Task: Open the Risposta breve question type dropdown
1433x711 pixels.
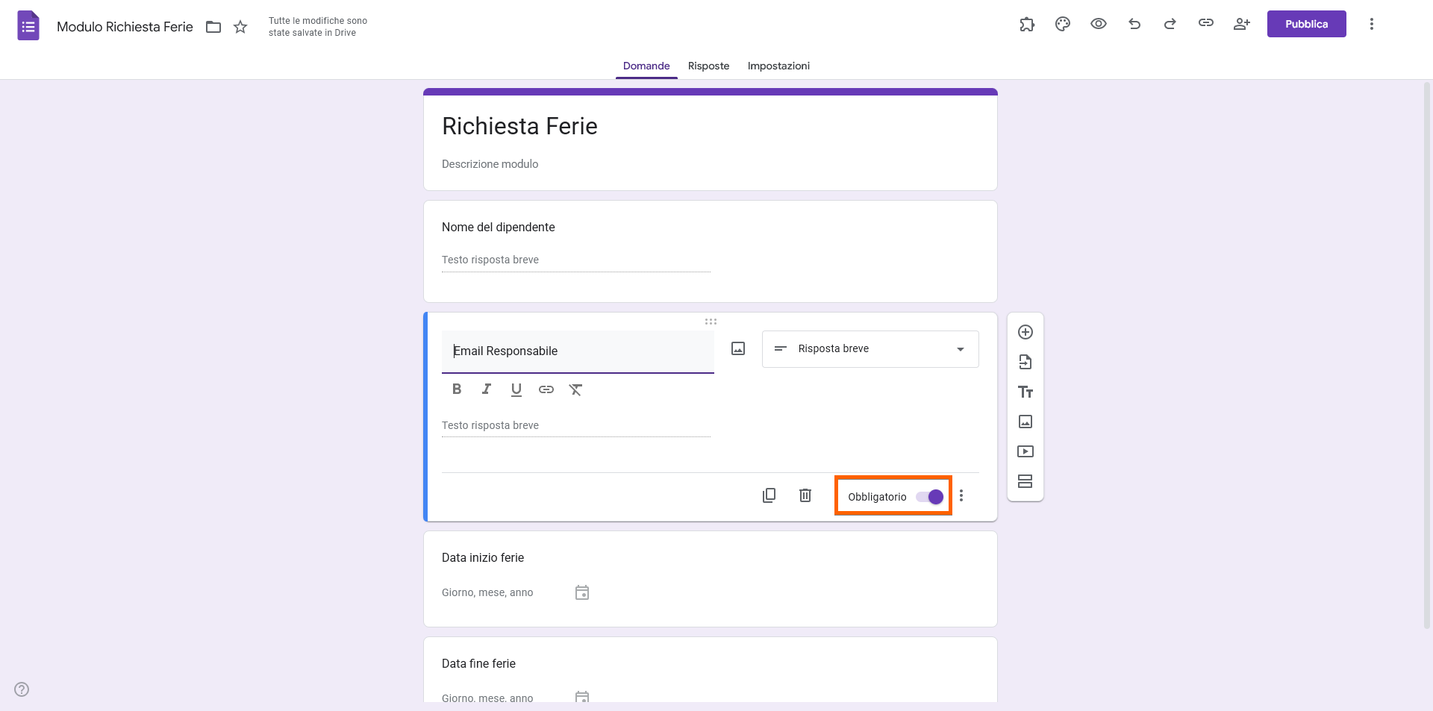Action: 870,348
